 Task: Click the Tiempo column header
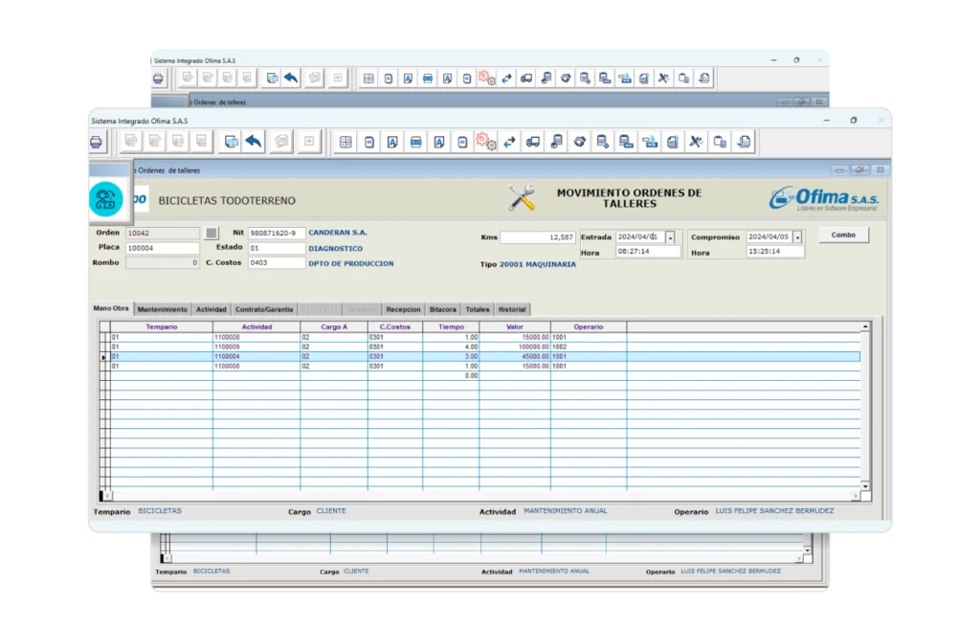(451, 327)
